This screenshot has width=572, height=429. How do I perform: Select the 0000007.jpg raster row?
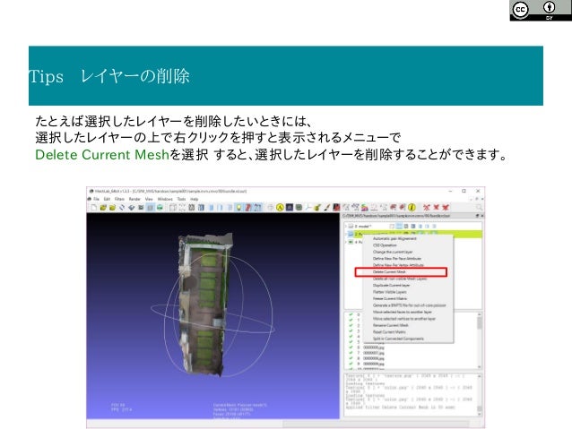(374, 353)
